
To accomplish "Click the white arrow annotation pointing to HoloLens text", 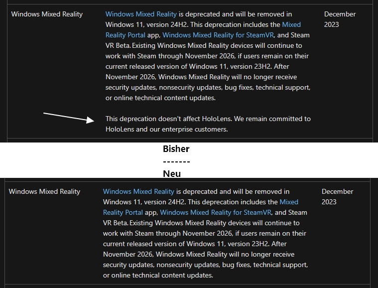I will pyautogui.click(x=69, y=118).
